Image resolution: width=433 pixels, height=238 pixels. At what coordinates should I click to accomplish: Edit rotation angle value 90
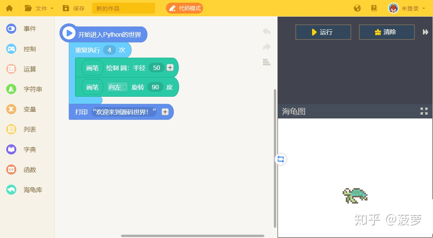click(x=155, y=87)
